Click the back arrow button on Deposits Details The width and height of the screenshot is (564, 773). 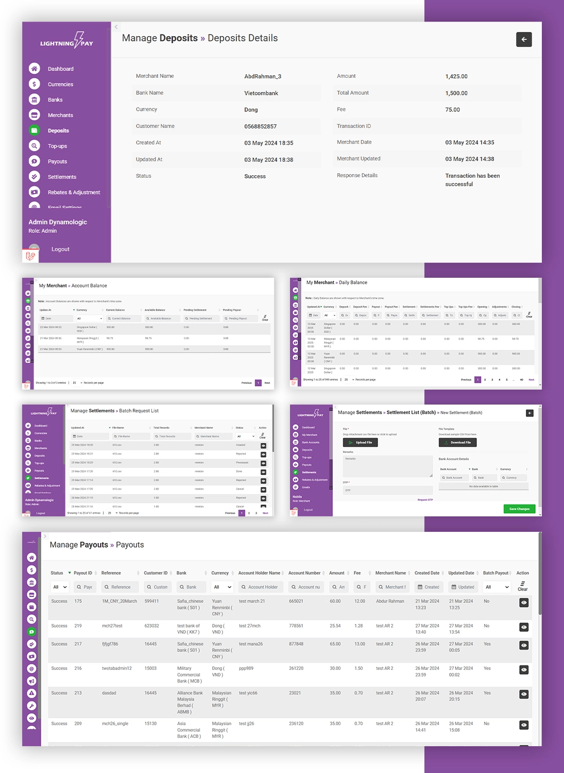point(524,40)
